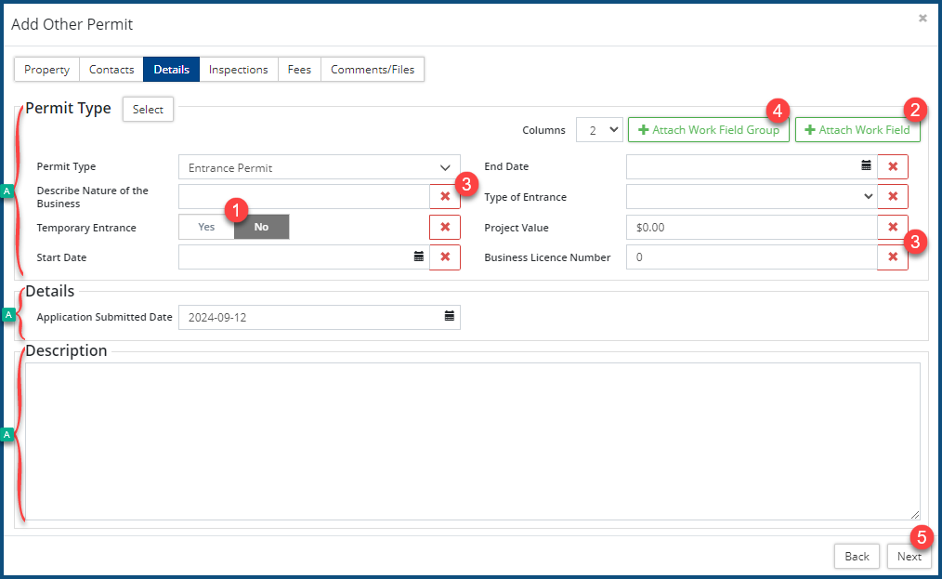This screenshot has height=579, width=942.
Task: Delete the Temporary Entrance field with red X
Action: click(x=445, y=228)
